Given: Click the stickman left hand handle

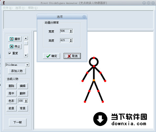Looking at the screenshot, I should coord(82,81).
